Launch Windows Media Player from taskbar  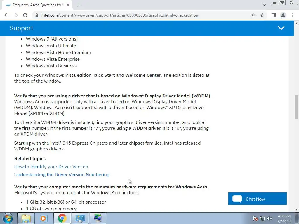44,218
